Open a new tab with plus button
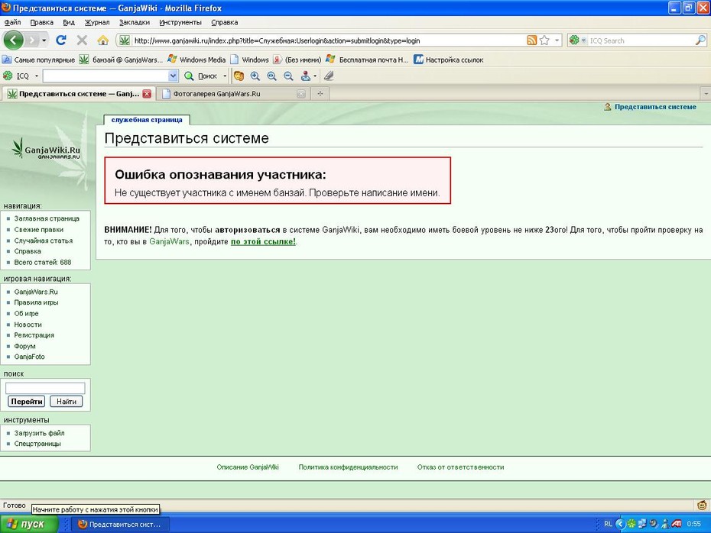 (320, 94)
